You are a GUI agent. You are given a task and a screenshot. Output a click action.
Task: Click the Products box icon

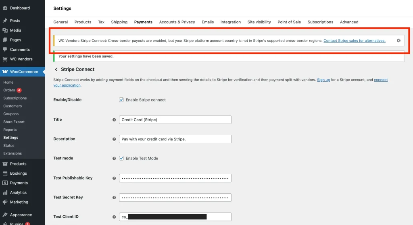point(5,164)
